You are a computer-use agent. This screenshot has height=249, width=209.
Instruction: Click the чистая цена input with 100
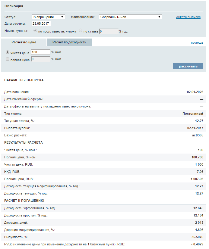click(x=41, y=52)
